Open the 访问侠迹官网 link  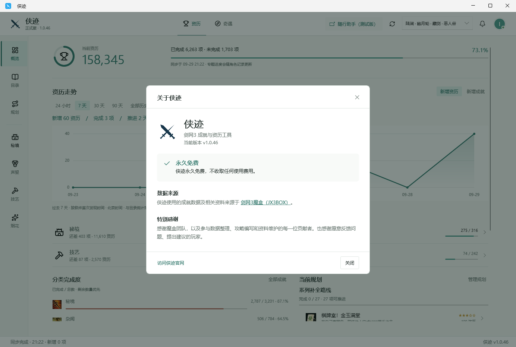point(170,263)
